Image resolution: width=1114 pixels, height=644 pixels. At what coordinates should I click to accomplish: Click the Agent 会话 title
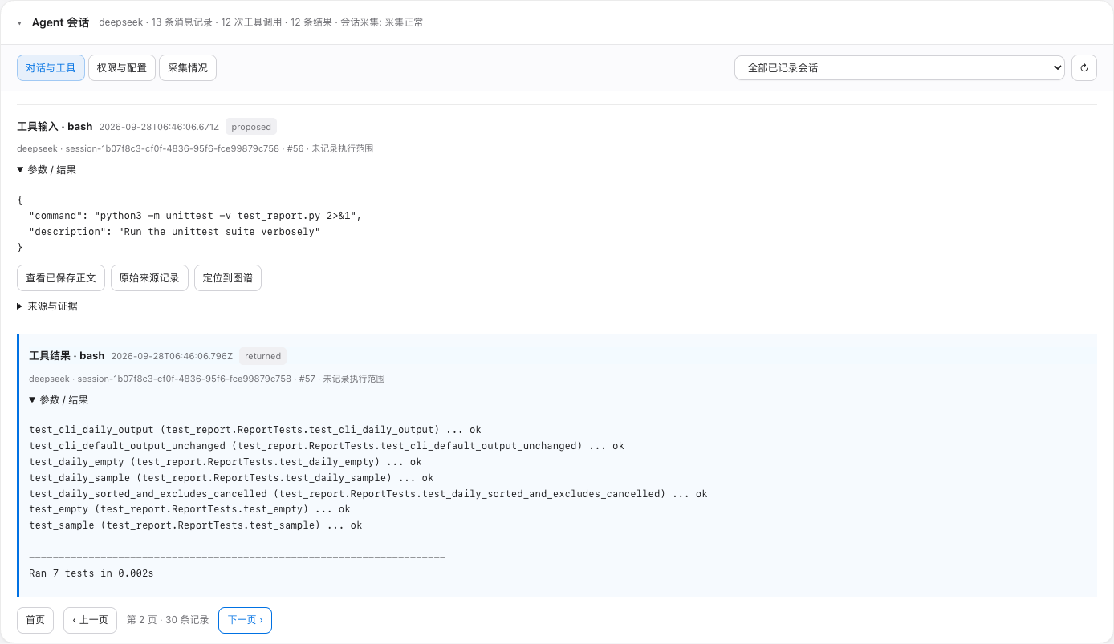[x=60, y=22]
